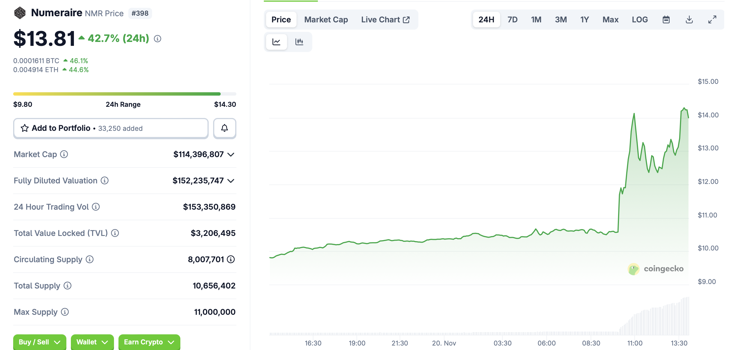
Task: Click info icon next to Market Cap
Action: click(64, 154)
